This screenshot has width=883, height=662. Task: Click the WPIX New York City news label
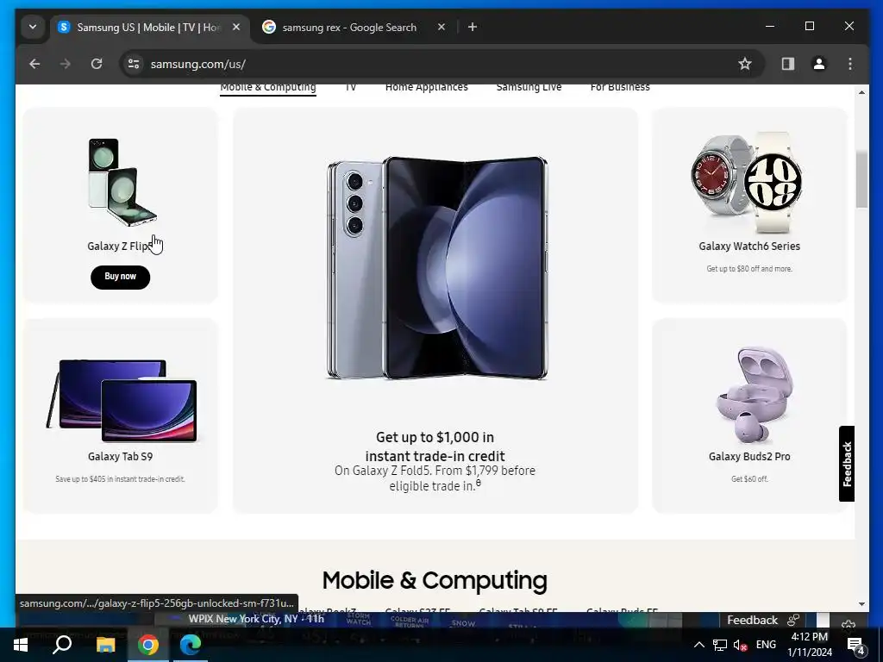256,619
